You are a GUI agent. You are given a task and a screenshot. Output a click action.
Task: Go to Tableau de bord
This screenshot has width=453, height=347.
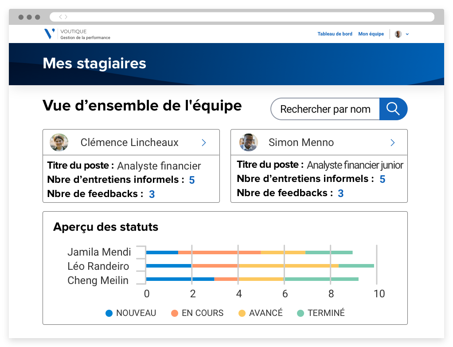click(x=335, y=34)
